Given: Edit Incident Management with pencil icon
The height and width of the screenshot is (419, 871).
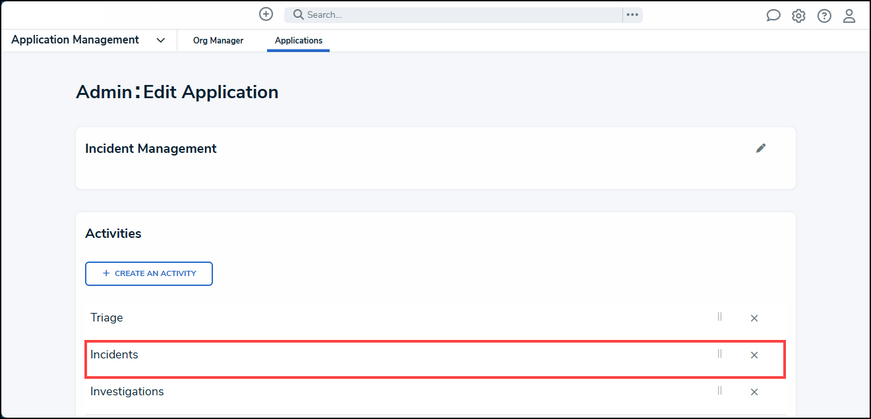Looking at the screenshot, I should point(761,148).
